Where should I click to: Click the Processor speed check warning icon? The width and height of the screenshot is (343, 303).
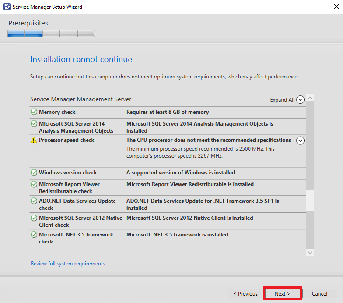(x=33, y=140)
